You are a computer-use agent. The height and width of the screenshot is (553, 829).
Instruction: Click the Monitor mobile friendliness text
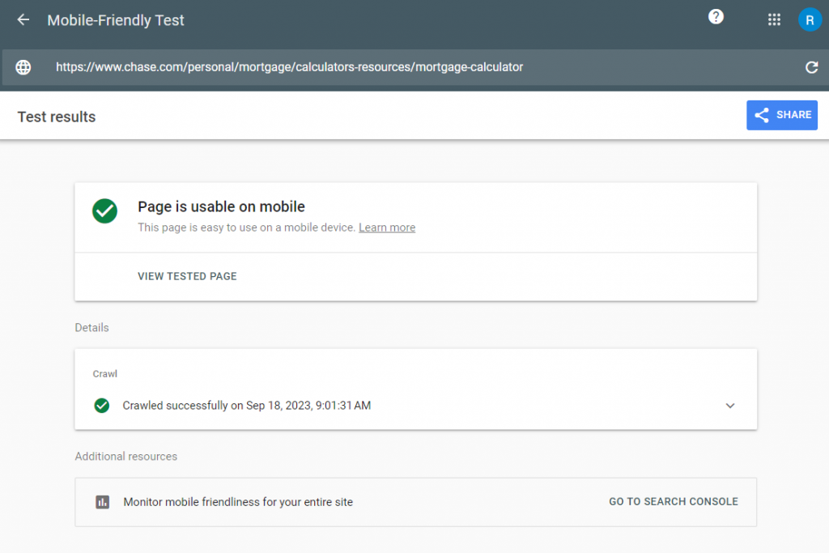click(238, 502)
